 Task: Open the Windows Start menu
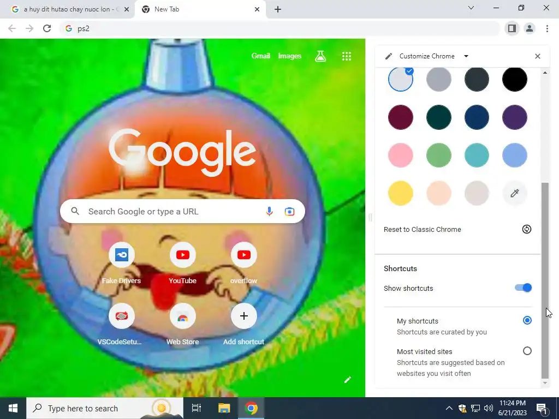pos(13,408)
